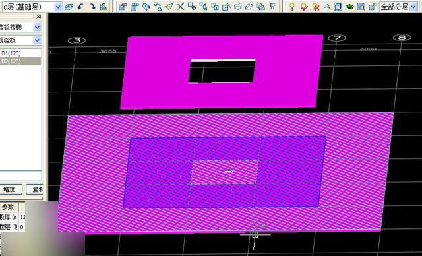Image resolution: width=422 pixels, height=256 pixels.
Task: Click the padlock icon near the layer filter
Action: coord(372,6)
